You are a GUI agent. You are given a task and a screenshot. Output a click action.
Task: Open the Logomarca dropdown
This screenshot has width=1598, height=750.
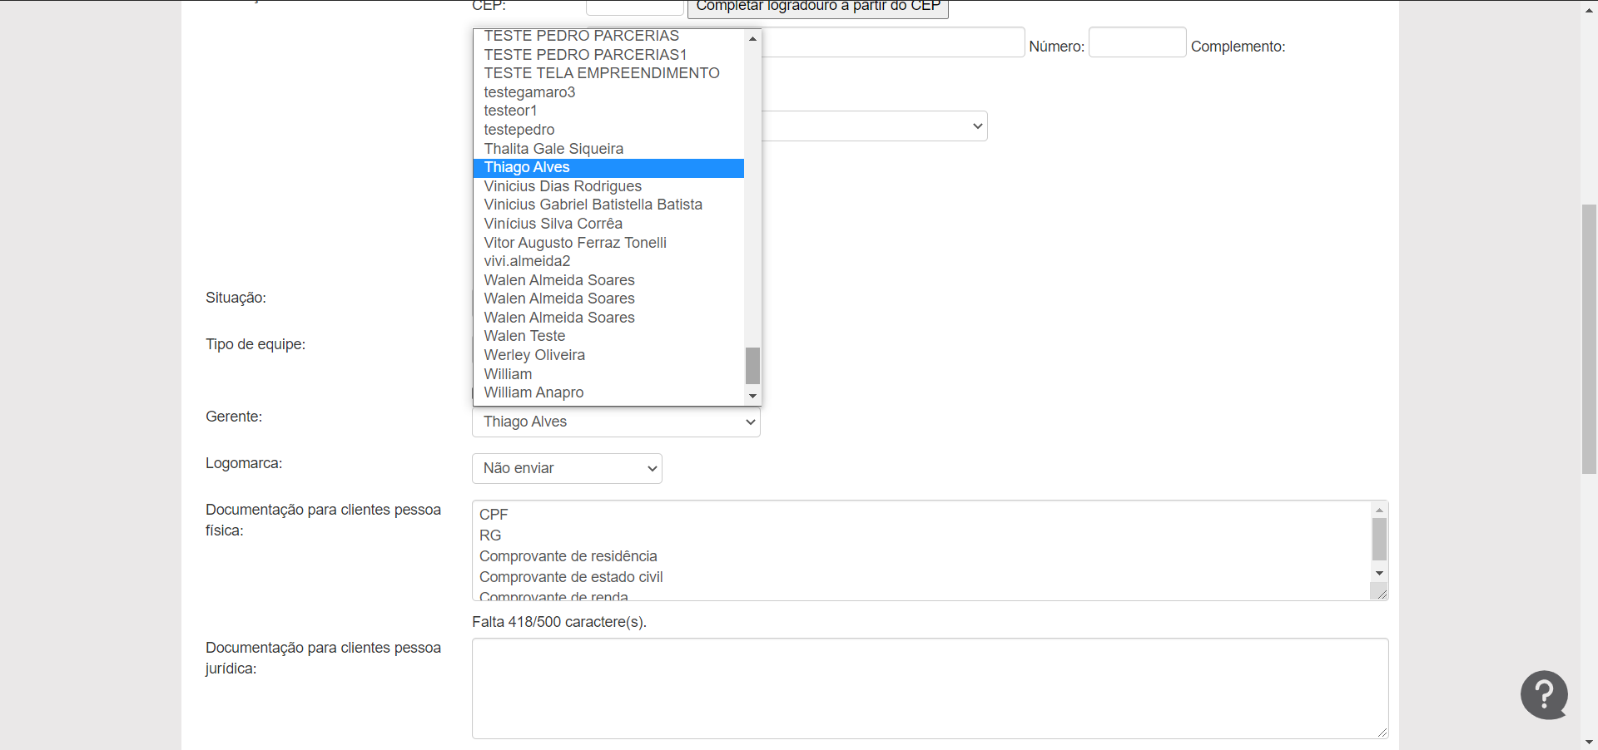[567, 468]
